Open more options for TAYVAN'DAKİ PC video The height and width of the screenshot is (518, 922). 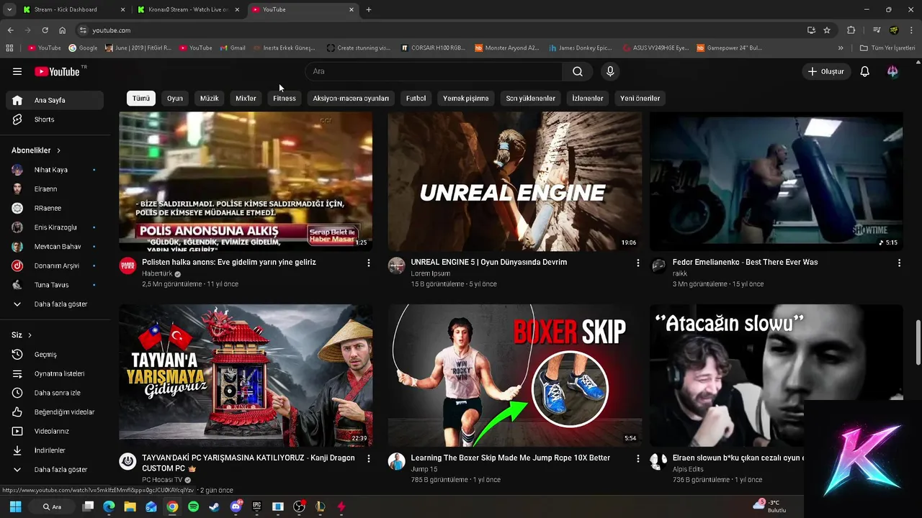[x=369, y=458]
